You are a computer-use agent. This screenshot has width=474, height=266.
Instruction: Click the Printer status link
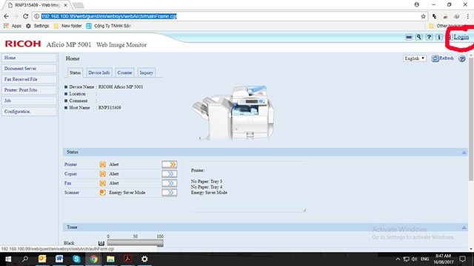(x=70, y=164)
